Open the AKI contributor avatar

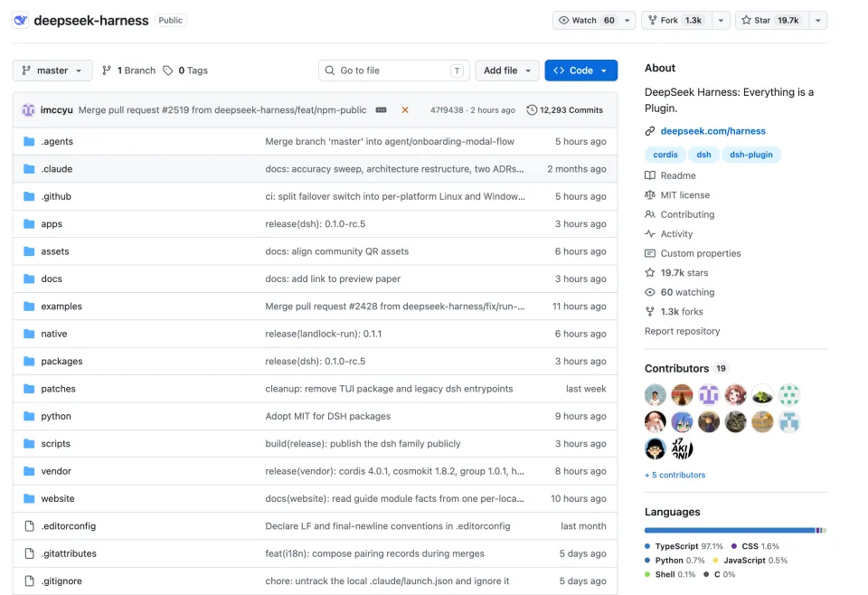pos(682,449)
